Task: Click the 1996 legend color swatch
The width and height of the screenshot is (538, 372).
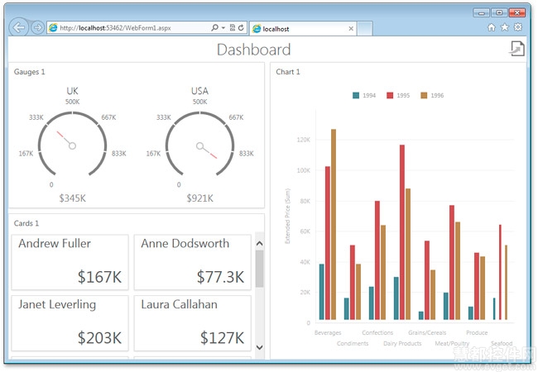Action: pos(424,95)
